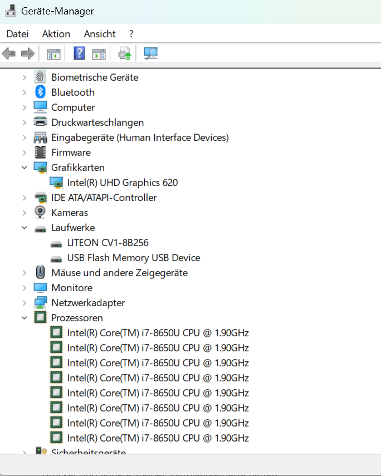Select Intel(R) UHD Graphics 620 entry
The height and width of the screenshot is (476, 381).
tap(123, 183)
